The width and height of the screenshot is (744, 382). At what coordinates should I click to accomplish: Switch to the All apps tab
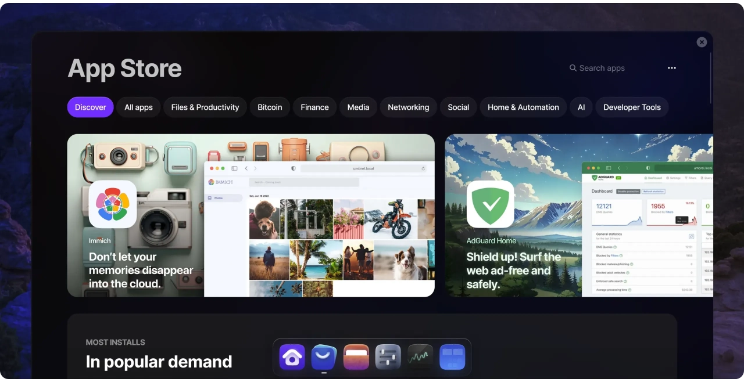click(138, 107)
